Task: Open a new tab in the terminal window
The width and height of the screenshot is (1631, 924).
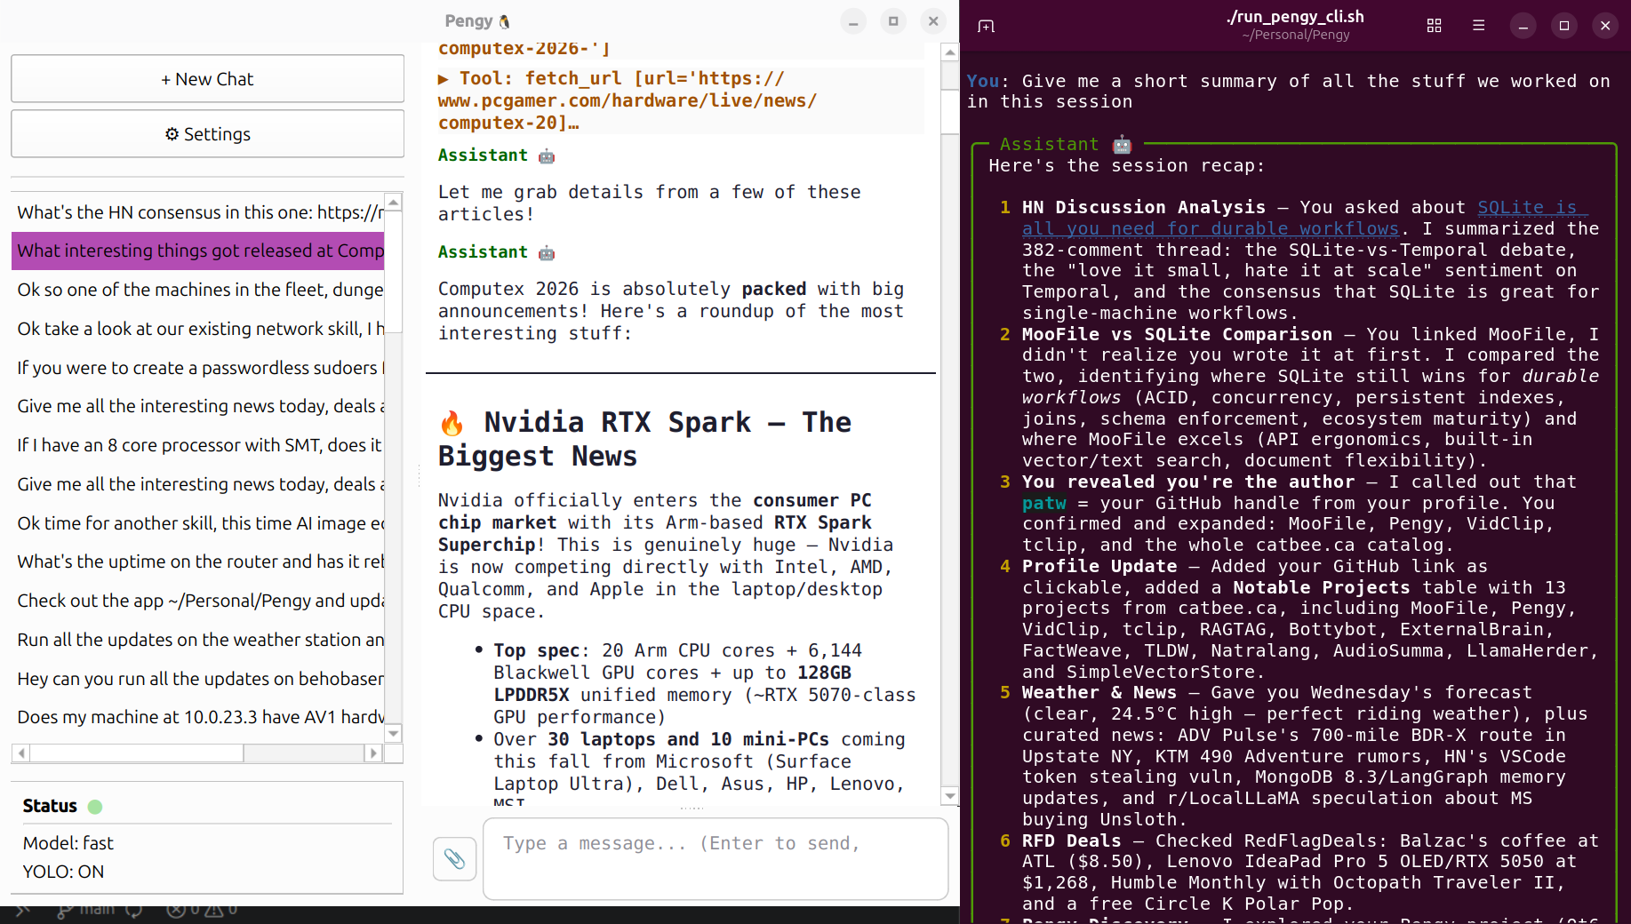Action: pyautogui.click(x=986, y=26)
